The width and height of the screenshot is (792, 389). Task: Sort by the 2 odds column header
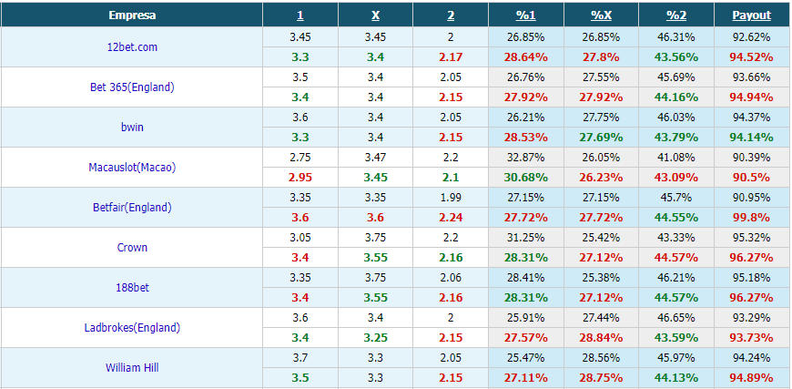click(451, 15)
